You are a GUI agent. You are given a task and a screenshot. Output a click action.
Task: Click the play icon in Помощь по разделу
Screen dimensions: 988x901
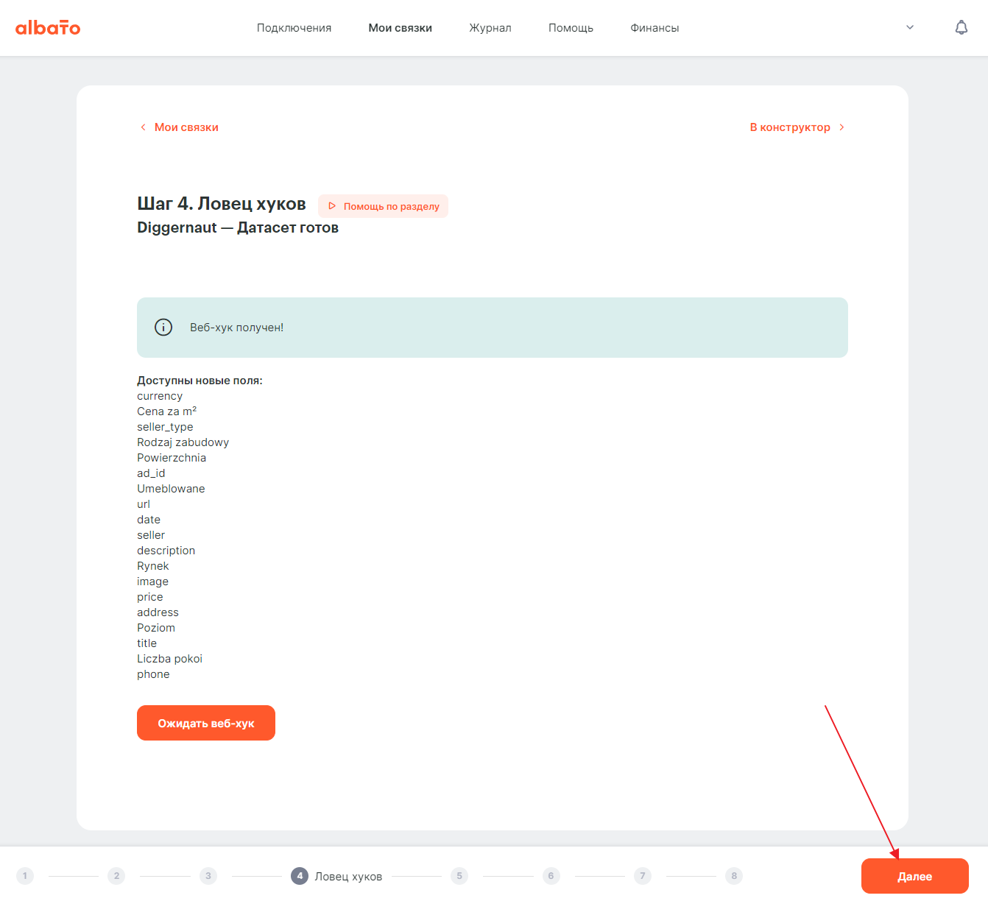(x=332, y=206)
